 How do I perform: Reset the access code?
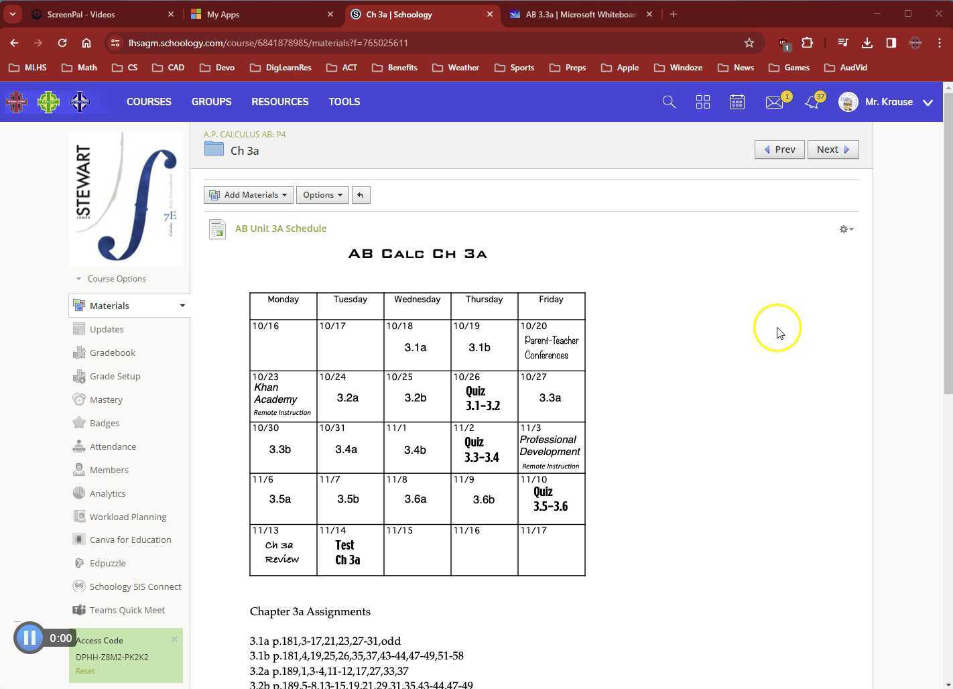[x=84, y=670]
